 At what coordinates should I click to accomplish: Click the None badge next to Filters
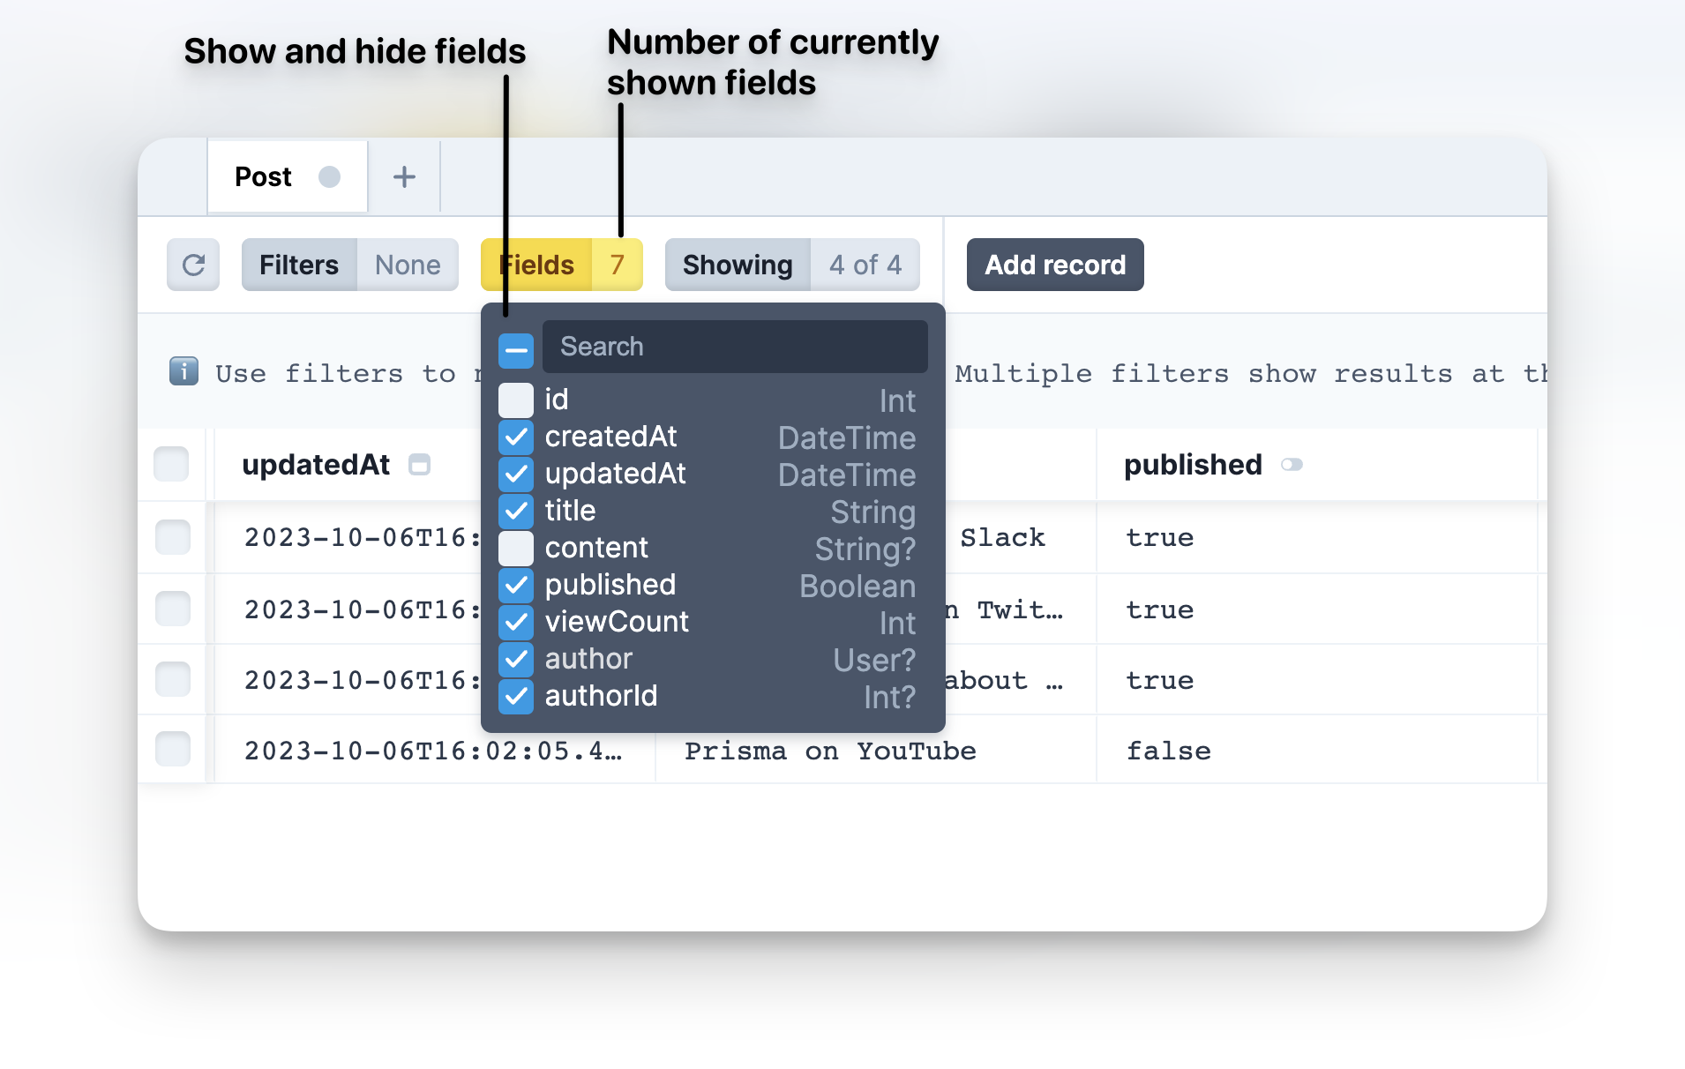pyautogui.click(x=407, y=265)
